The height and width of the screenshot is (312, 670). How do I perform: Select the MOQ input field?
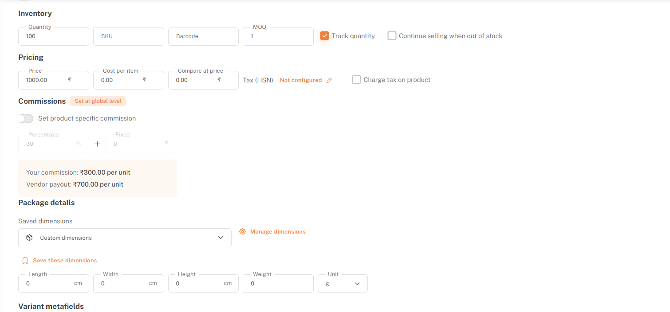click(278, 36)
